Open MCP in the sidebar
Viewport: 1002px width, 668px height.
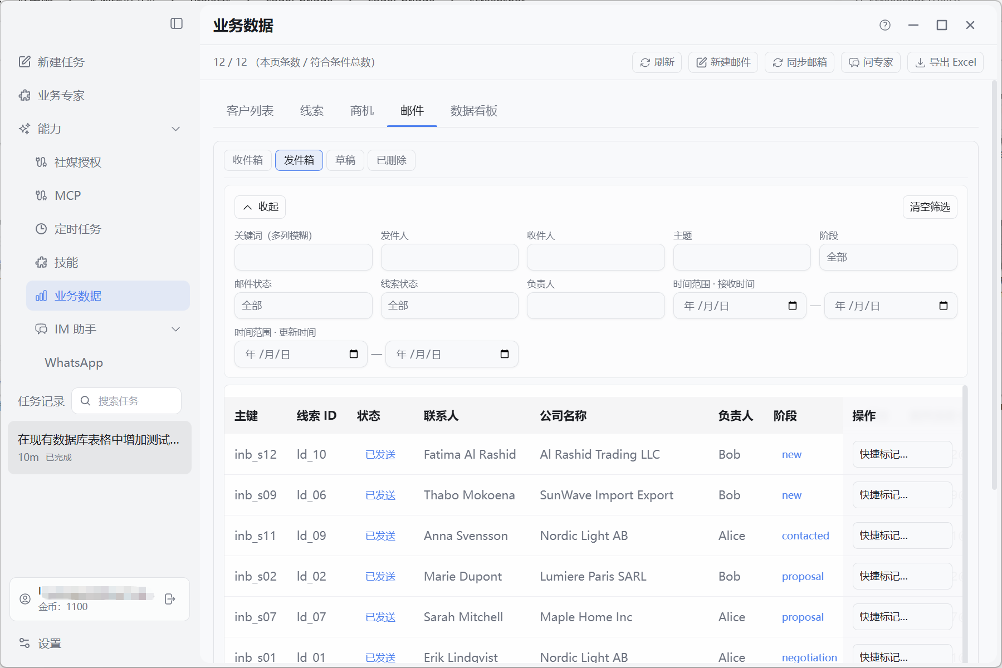coord(58,195)
